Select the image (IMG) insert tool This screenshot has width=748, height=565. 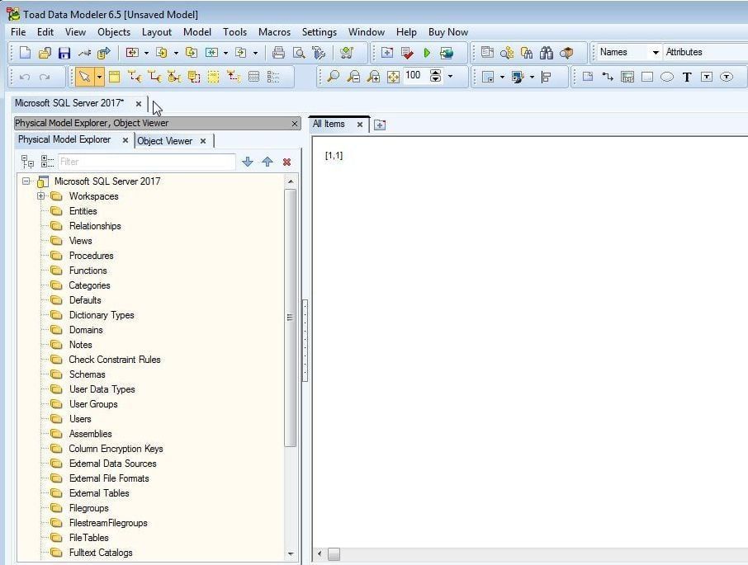pos(627,77)
